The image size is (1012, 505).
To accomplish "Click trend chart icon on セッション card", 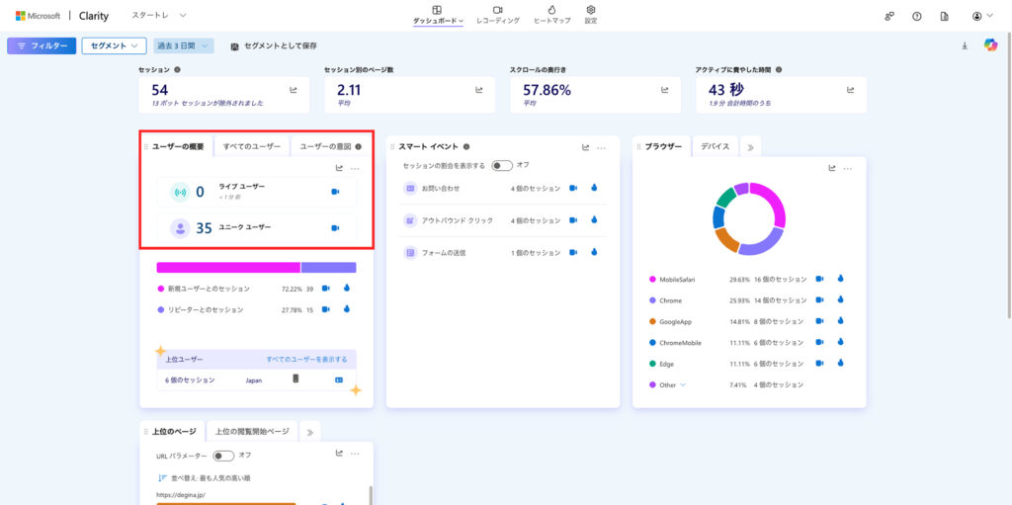I will (x=294, y=90).
